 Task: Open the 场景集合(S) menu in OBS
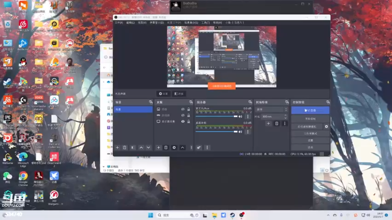[x=191, y=22]
